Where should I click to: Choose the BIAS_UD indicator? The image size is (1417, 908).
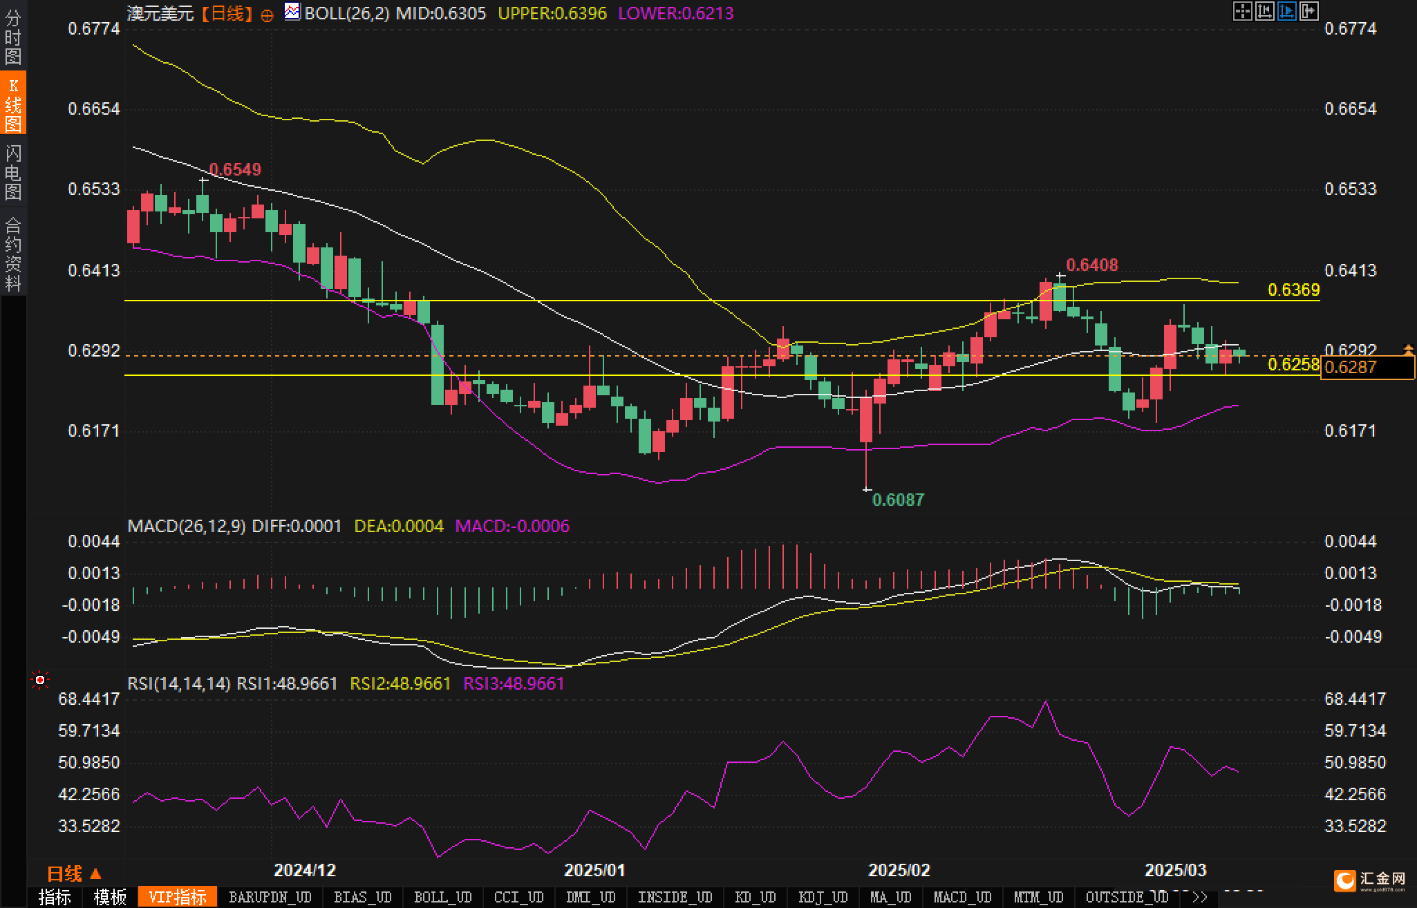(x=362, y=897)
